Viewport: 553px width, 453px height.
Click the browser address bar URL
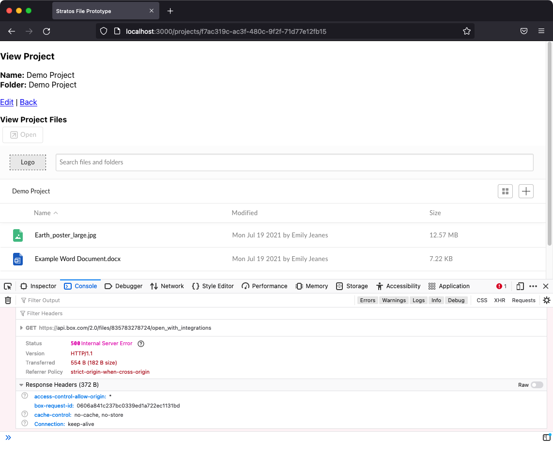(x=226, y=31)
